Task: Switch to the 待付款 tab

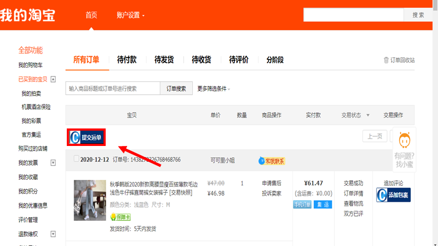Action: [x=127, y=60]
